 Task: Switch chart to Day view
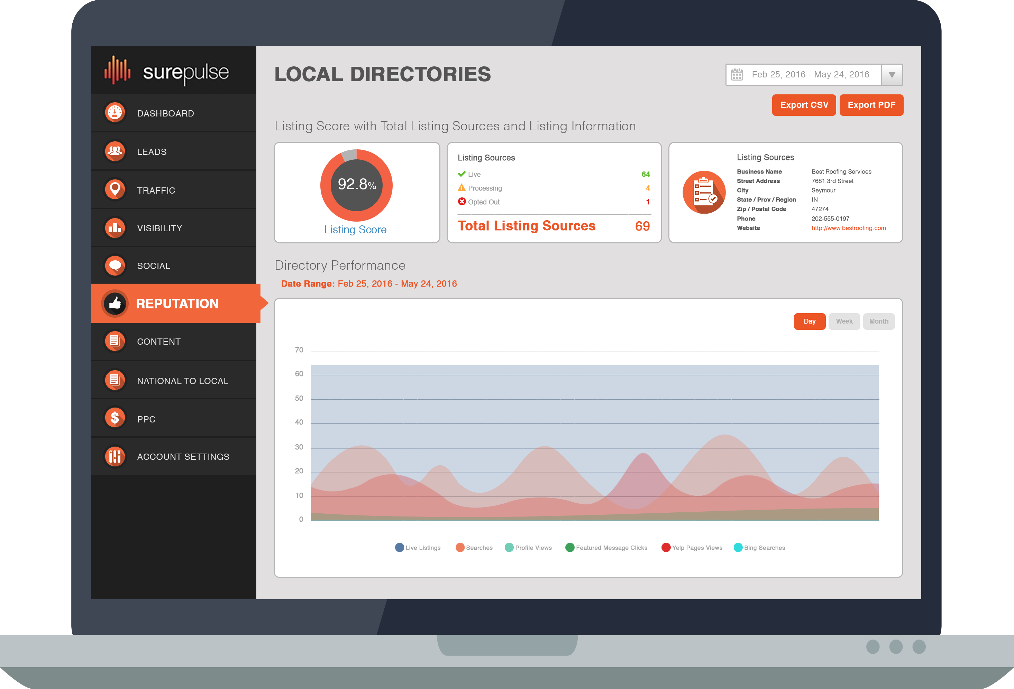tap(810, 322)
